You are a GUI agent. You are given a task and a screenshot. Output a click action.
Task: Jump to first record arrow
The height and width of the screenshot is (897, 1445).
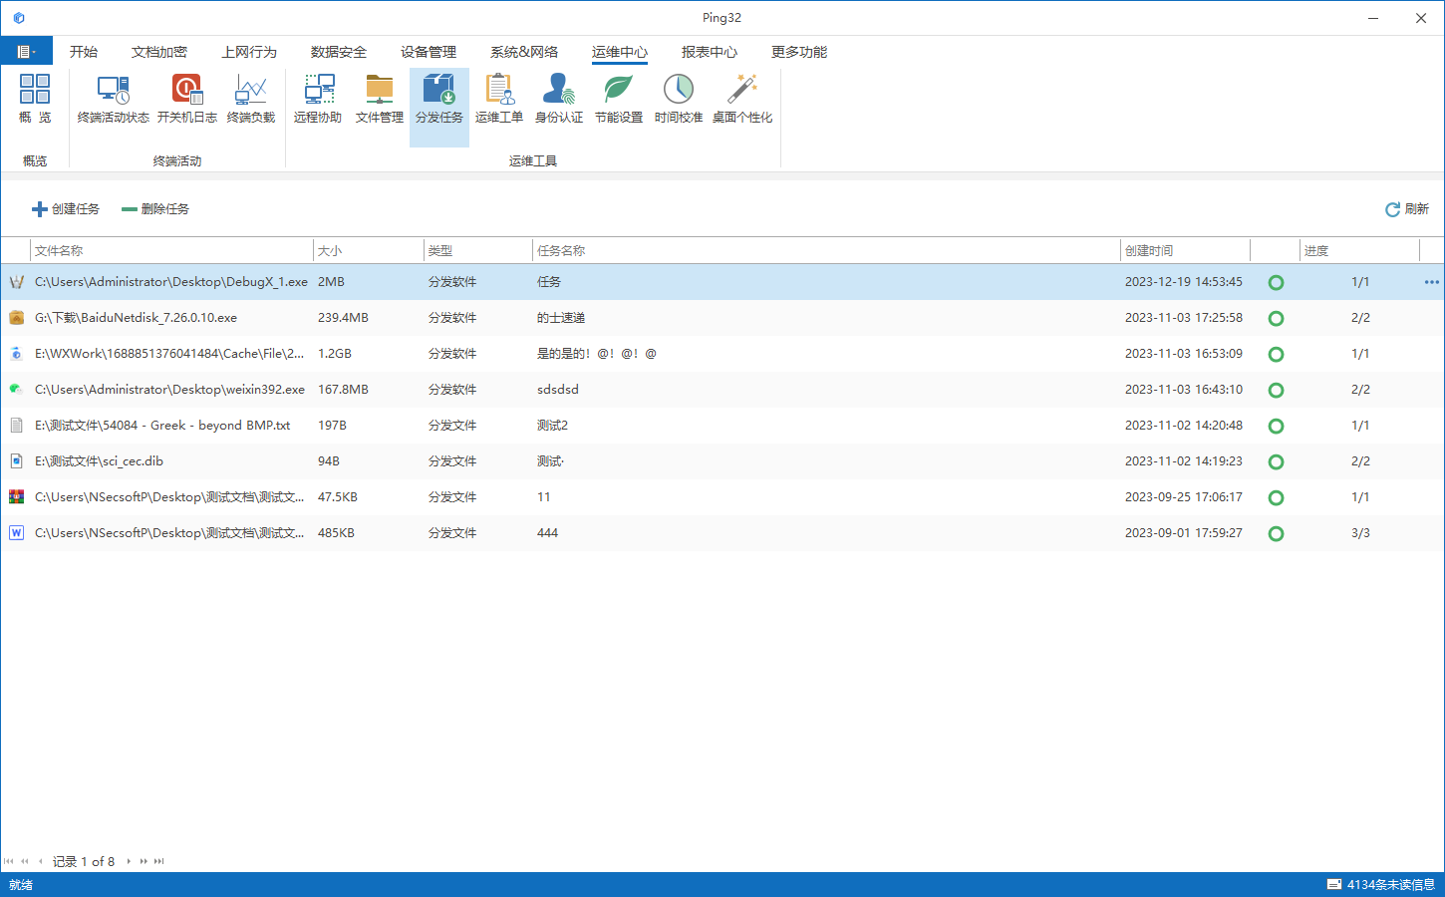9,861
